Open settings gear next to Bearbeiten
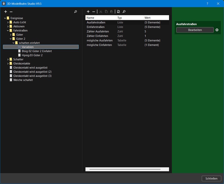 (x=217, y=30)
